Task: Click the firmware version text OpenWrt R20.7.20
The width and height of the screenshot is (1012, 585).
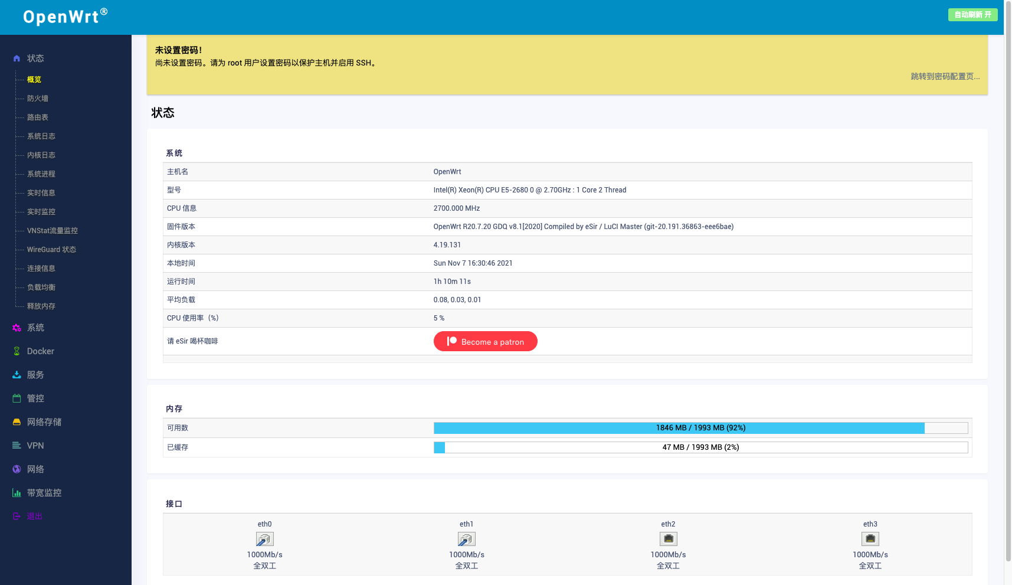Action: point(584,227)
